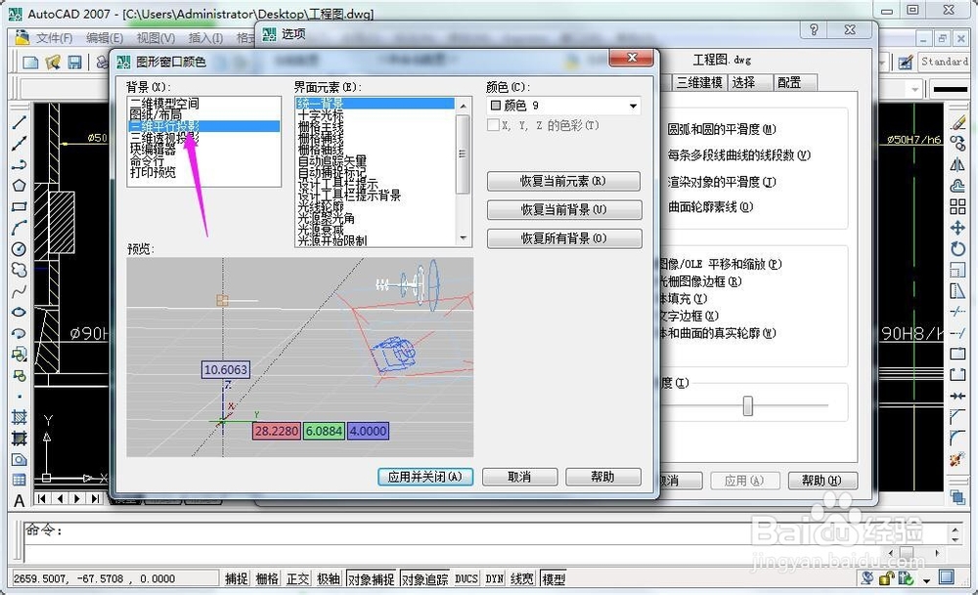This screenshot has width=978, height=595.
Task: Toggle the X, Y, Z color tint checkbox
Action: [x=493, y=125]
